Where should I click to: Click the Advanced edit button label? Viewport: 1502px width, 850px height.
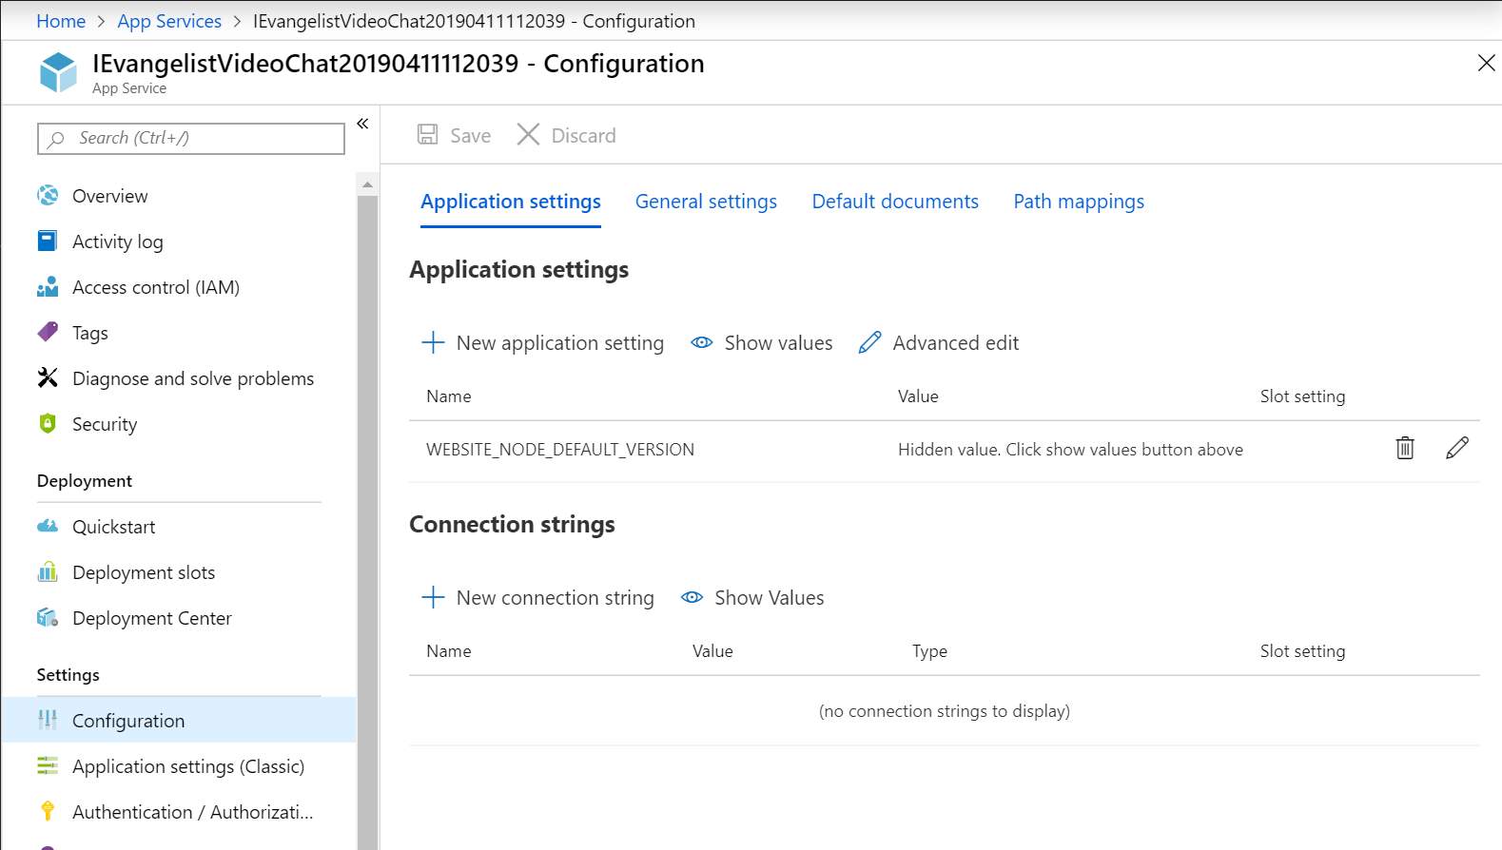956,342
